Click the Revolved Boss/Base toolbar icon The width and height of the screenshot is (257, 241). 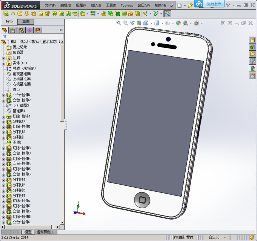[13, 13]
